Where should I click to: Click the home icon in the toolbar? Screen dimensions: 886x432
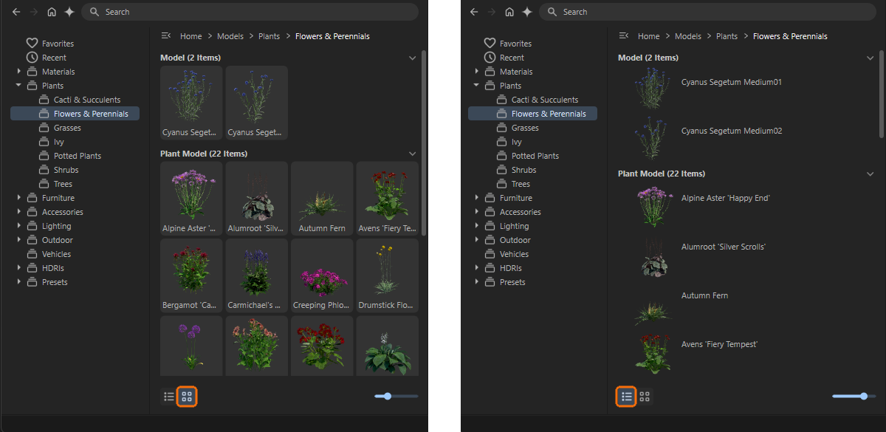pos(52,12)
